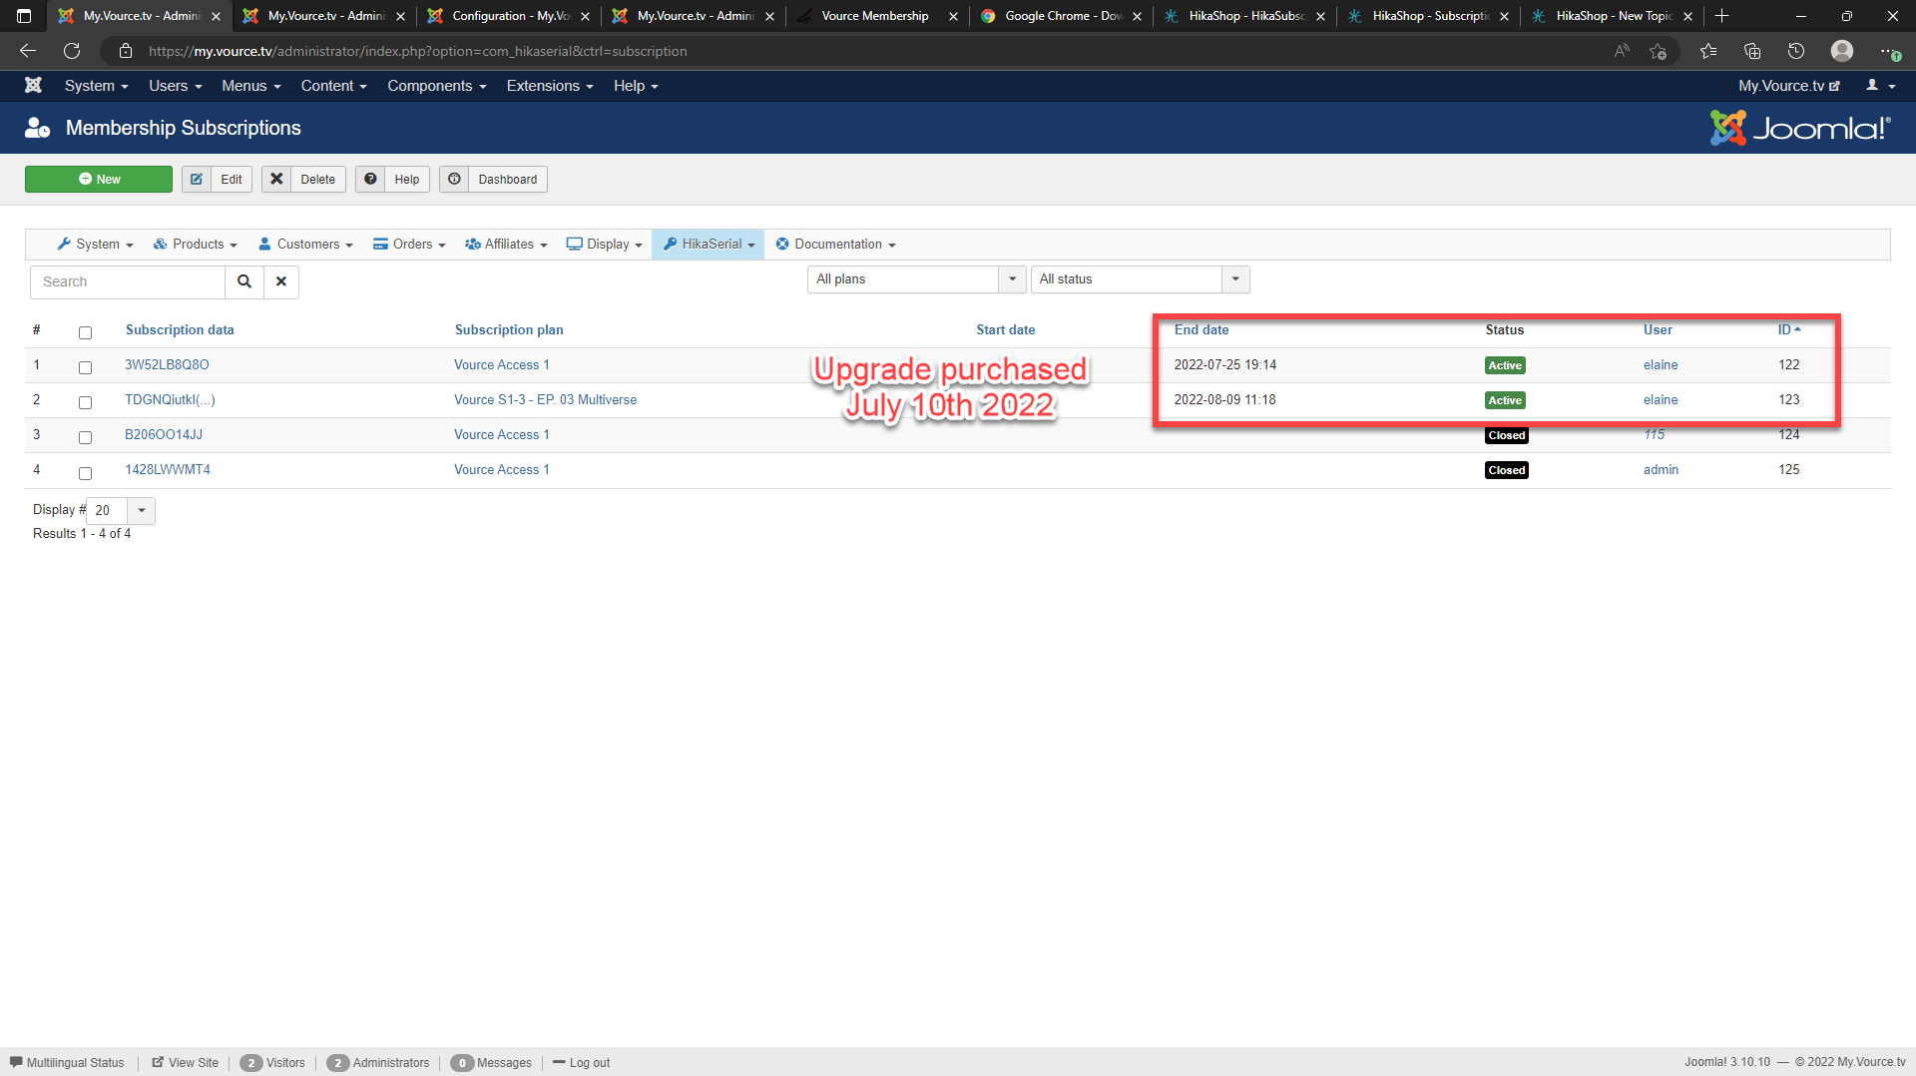
Task: Open the HikaShop System dropdown menu
Action: [95, 245]
